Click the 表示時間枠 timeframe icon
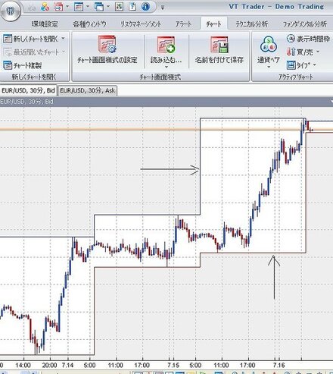333x374 pixels. 291,39
